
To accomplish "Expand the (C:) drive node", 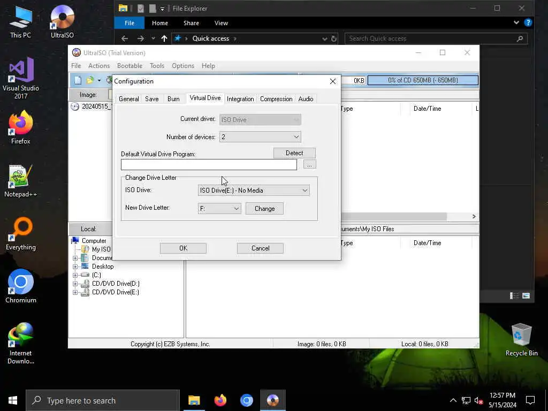I will point(75,275).
